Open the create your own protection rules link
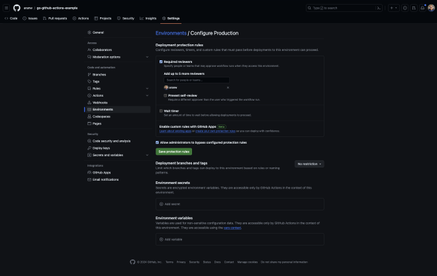Image resolution: width=437 pixels, height=276 pixels. tap(215, 131)
